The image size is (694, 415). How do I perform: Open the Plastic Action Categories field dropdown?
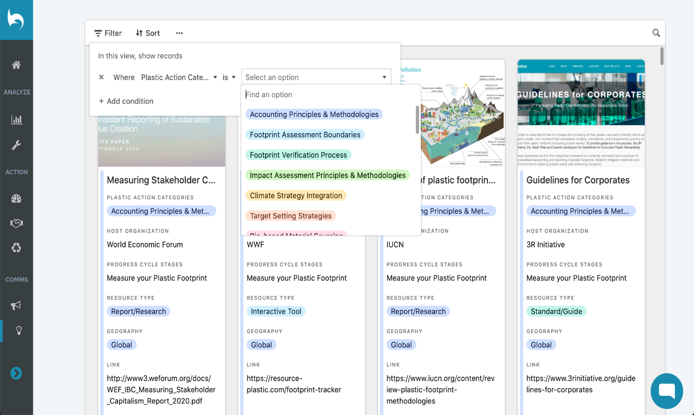[179, 78]
